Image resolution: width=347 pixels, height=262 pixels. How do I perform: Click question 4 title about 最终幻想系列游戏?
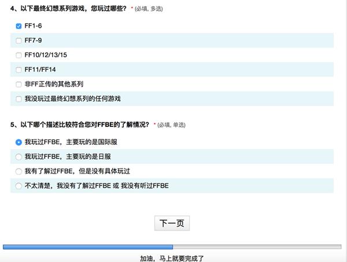point(68,9)
